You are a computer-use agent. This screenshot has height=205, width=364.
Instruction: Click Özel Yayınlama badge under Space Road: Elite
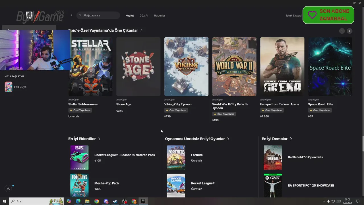(320, 110)
